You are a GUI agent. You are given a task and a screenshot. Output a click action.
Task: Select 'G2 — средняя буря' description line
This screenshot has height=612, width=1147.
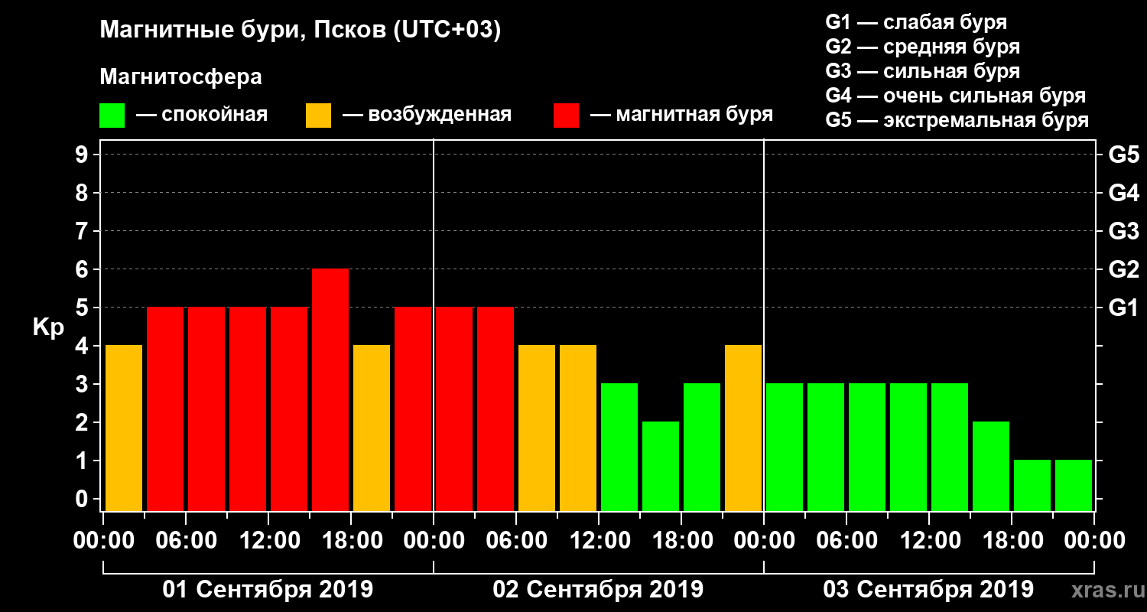[922, 47]
